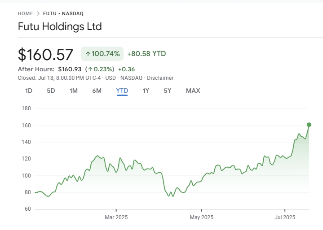
Task: Click the 180 y-axis label
Action: pyautogui.click(x=26, y=108)
